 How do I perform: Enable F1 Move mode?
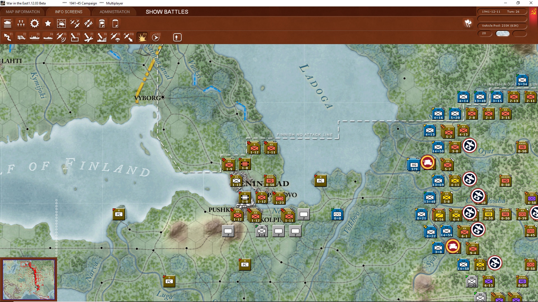[8, 37]
